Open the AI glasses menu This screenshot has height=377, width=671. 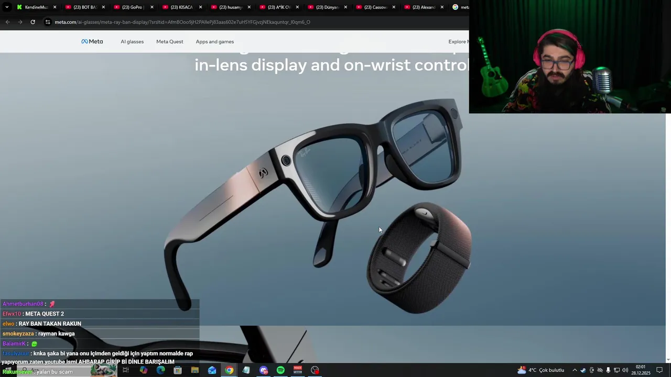click(x=132, y=41)
